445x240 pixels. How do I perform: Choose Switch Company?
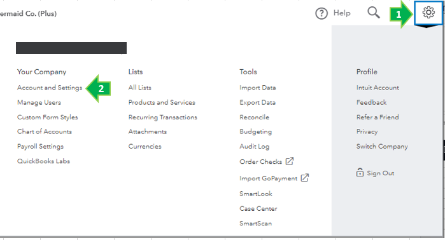382,146
